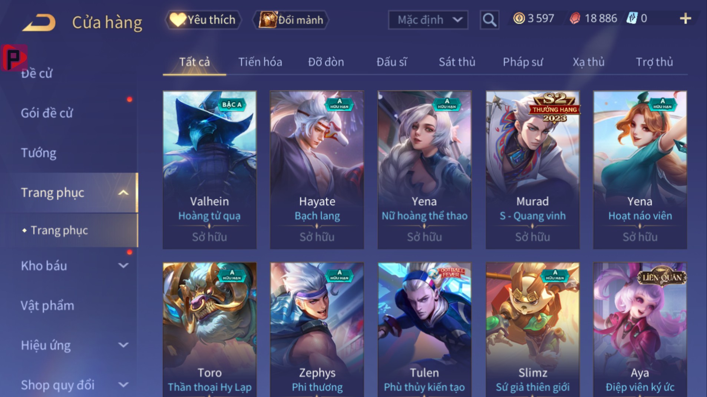The width and height of the screenshot is (707, 397).
Task: Click the chest icon on Đổi mảnh
Action: (268, 20)
